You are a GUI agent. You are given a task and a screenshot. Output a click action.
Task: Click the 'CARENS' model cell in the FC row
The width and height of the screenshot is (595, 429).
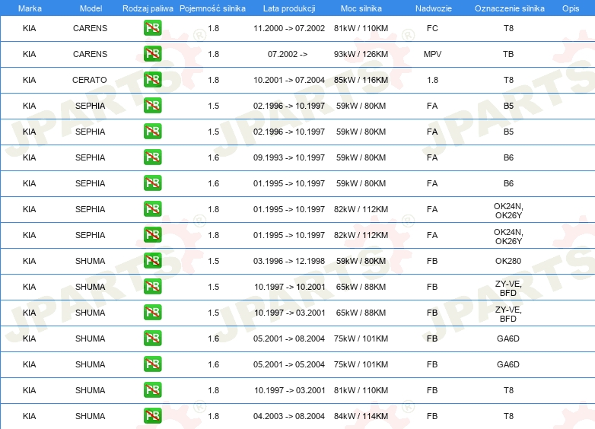coord(90,28)
